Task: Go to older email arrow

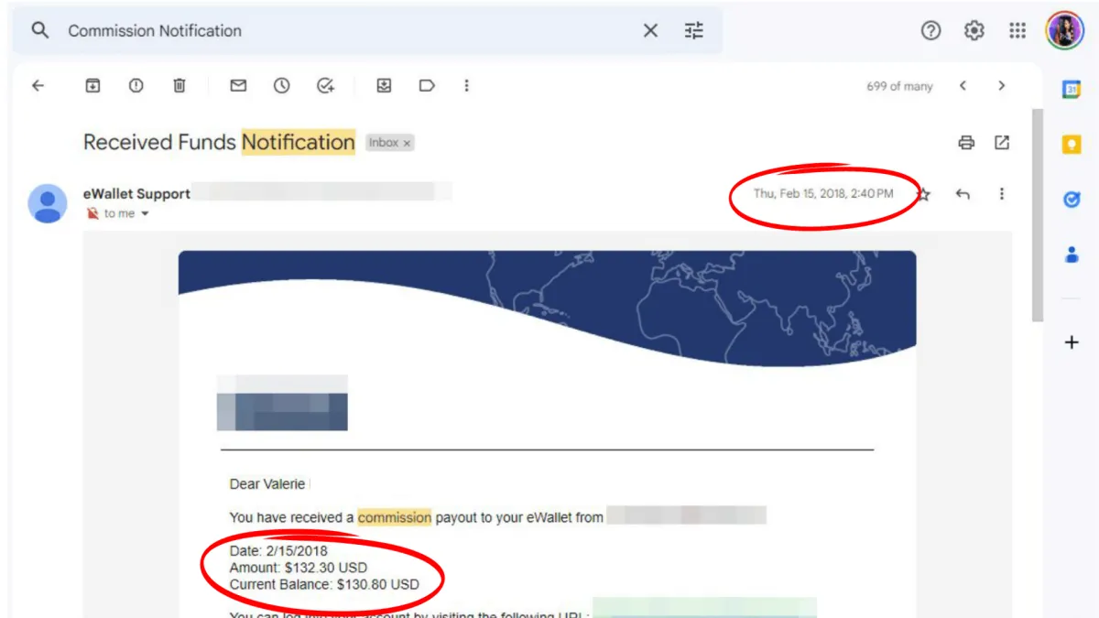Action: pos(1002,85)
